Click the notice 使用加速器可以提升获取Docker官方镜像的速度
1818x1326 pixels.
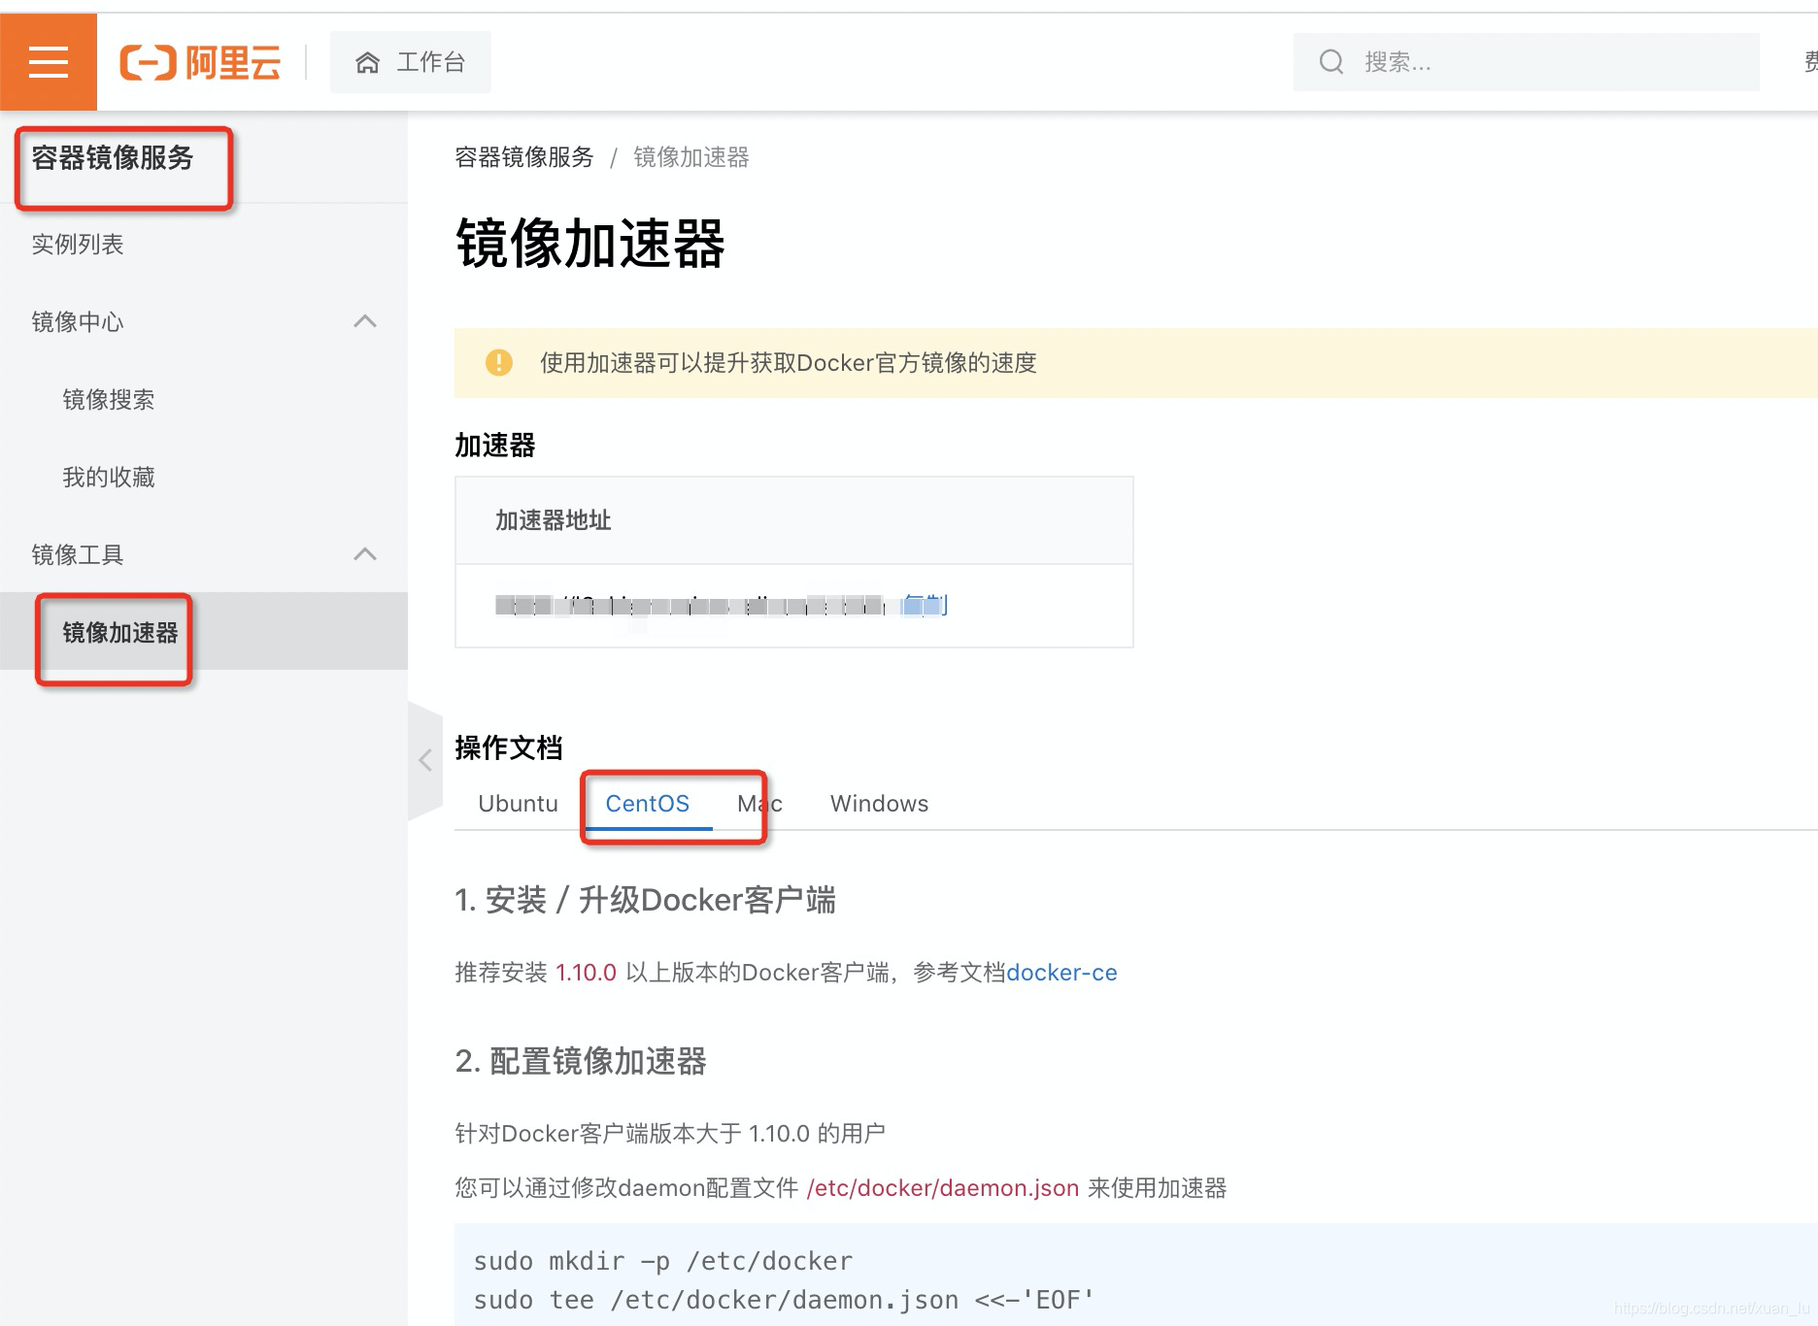pyautogui.click(x=789, y=363)
